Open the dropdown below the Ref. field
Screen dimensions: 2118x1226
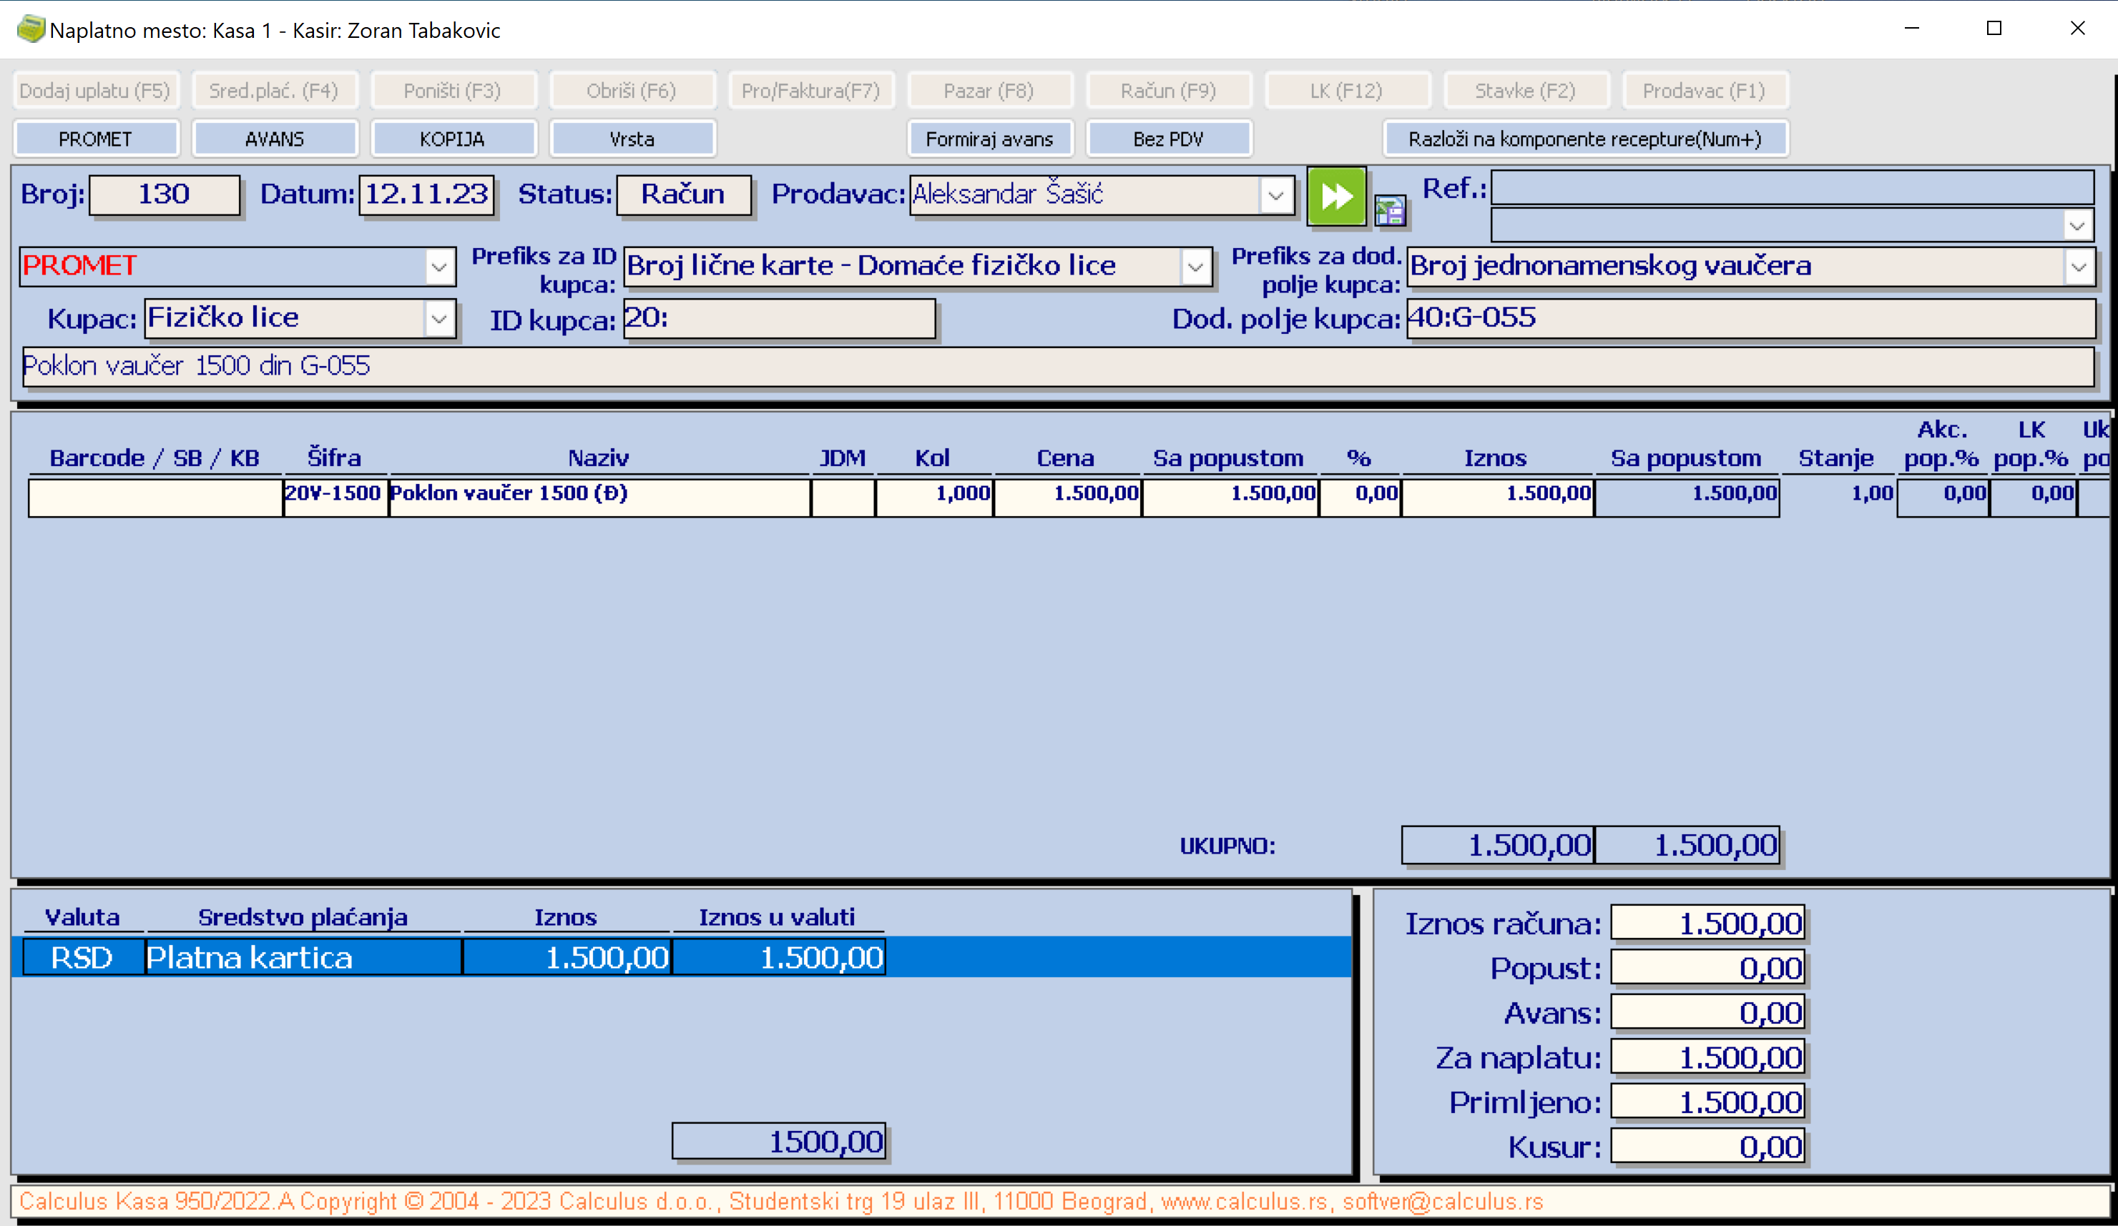coord(2077,225)
